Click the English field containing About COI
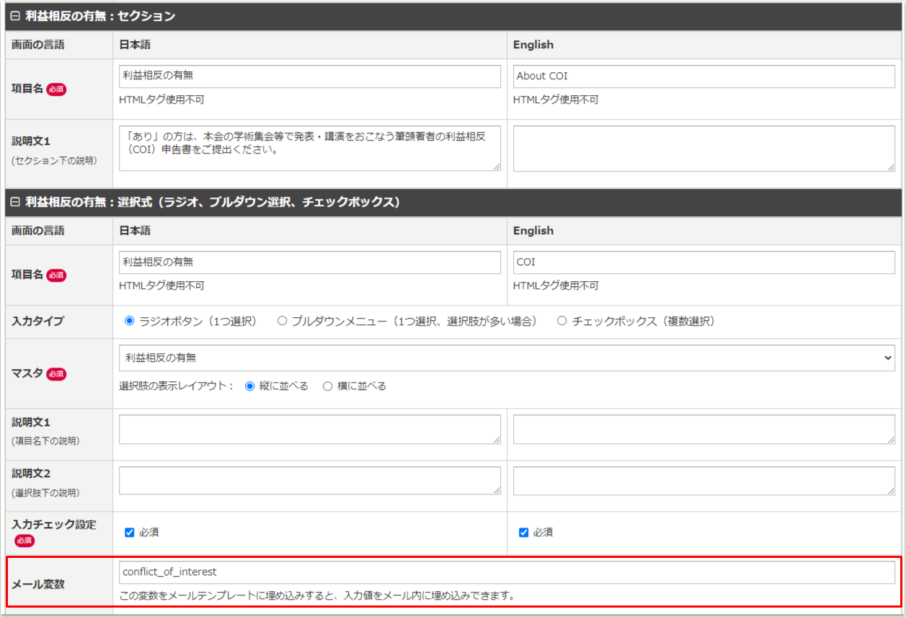 pos(703,76)
